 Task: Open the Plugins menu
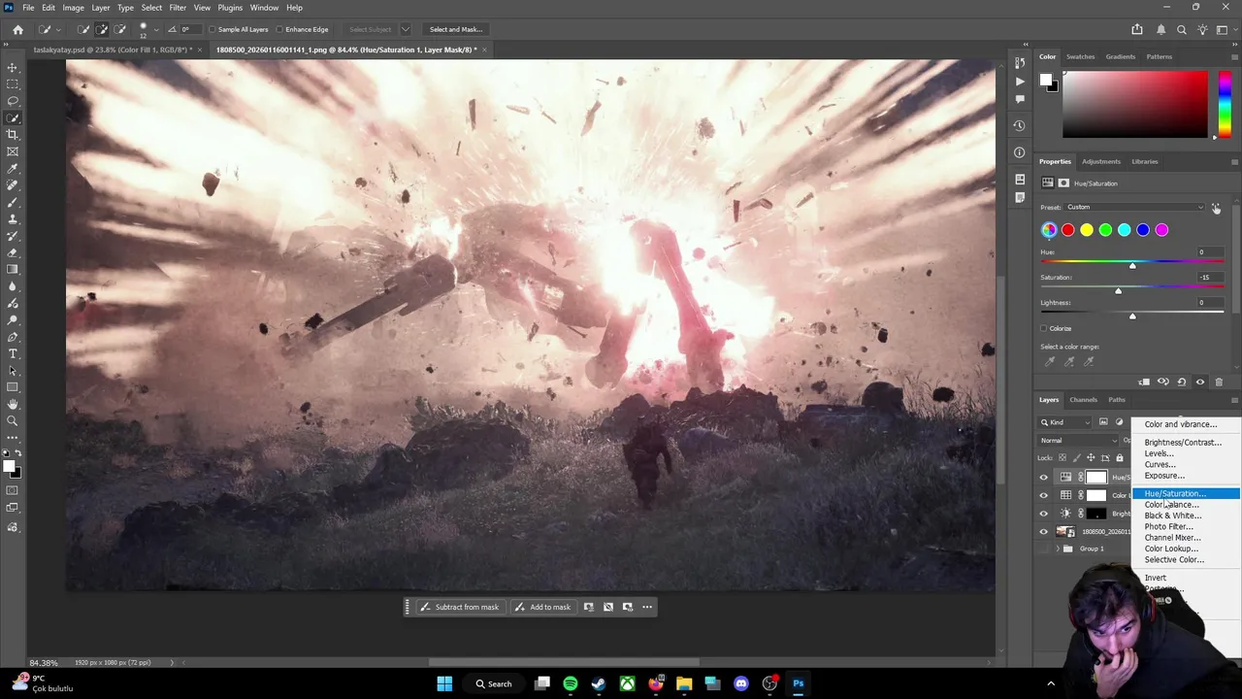pos(230,8)
